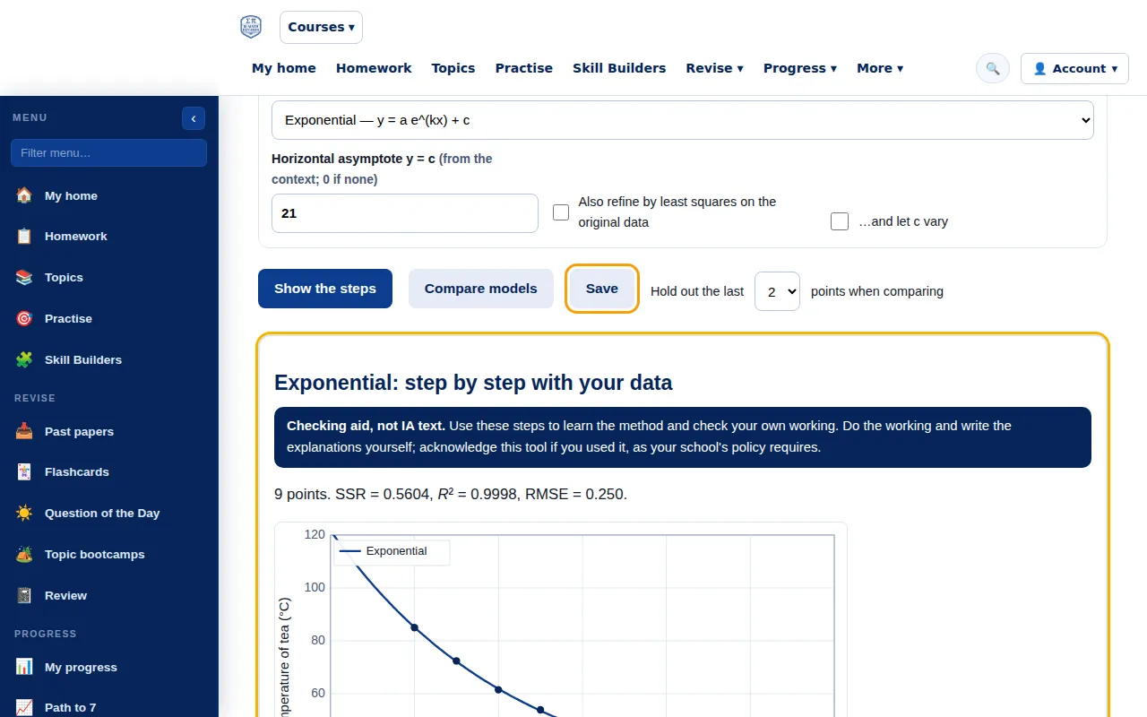Go to My home in top navigation
This screenshot has width=1147, height=717.
tap(284, 68)
